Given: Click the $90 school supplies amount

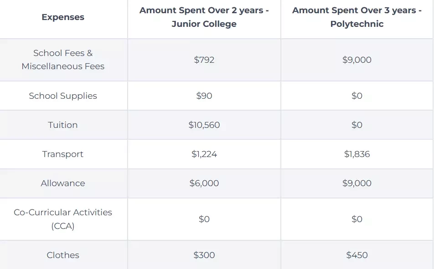Looking at the screenshot, I should tap(204, 96).
